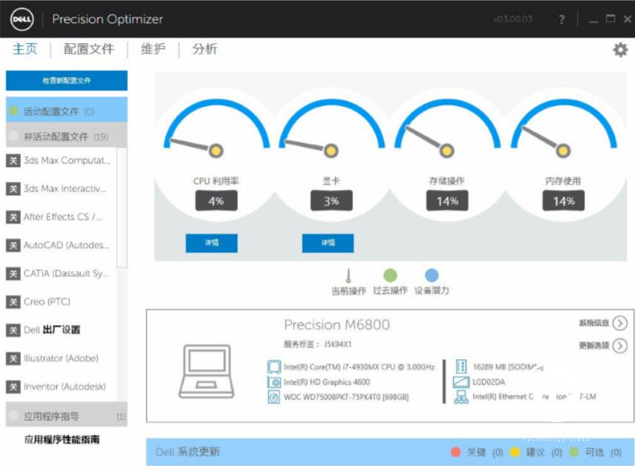
Task: Toggle 3ds Max Computat... profile switch
Action: pyautogui.click(x=13, y=160)
